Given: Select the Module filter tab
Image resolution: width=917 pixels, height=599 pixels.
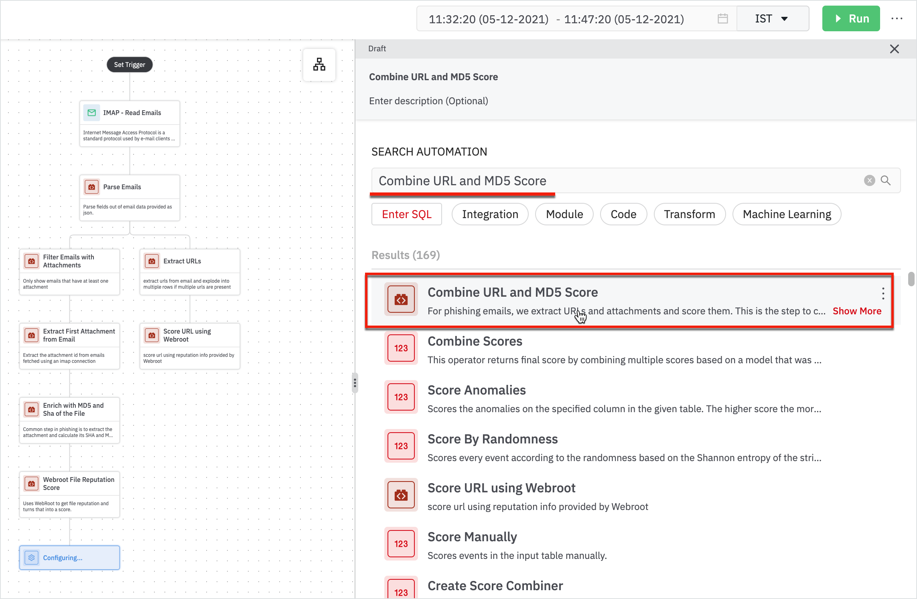Looking at the screenshot, I should (564, 214).
